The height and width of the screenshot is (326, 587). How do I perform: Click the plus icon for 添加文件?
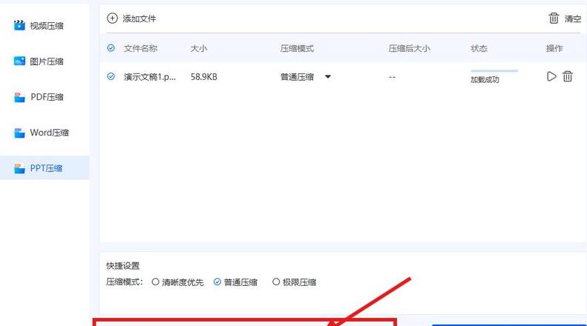point(112,18)
